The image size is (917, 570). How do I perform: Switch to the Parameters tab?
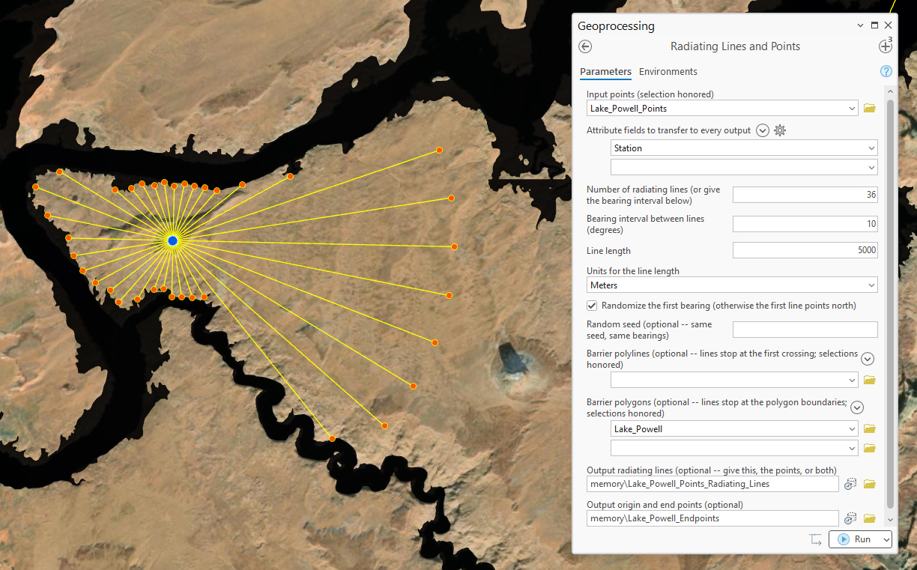(x=605, y=72)
